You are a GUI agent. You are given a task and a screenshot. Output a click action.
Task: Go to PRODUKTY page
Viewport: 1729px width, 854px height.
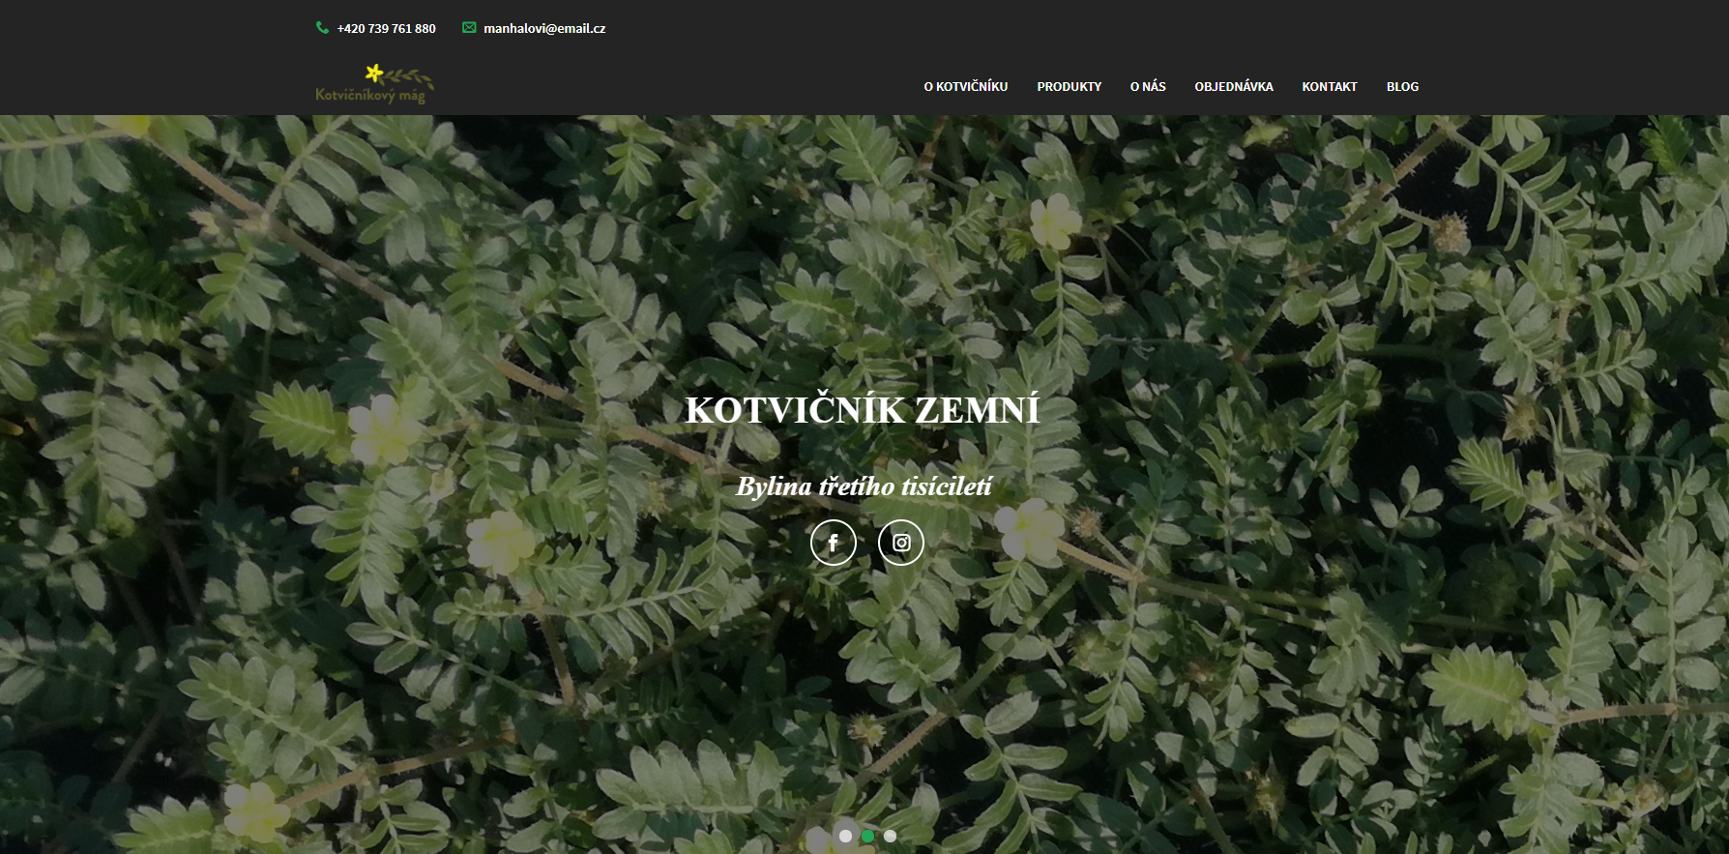[1070, 87]
